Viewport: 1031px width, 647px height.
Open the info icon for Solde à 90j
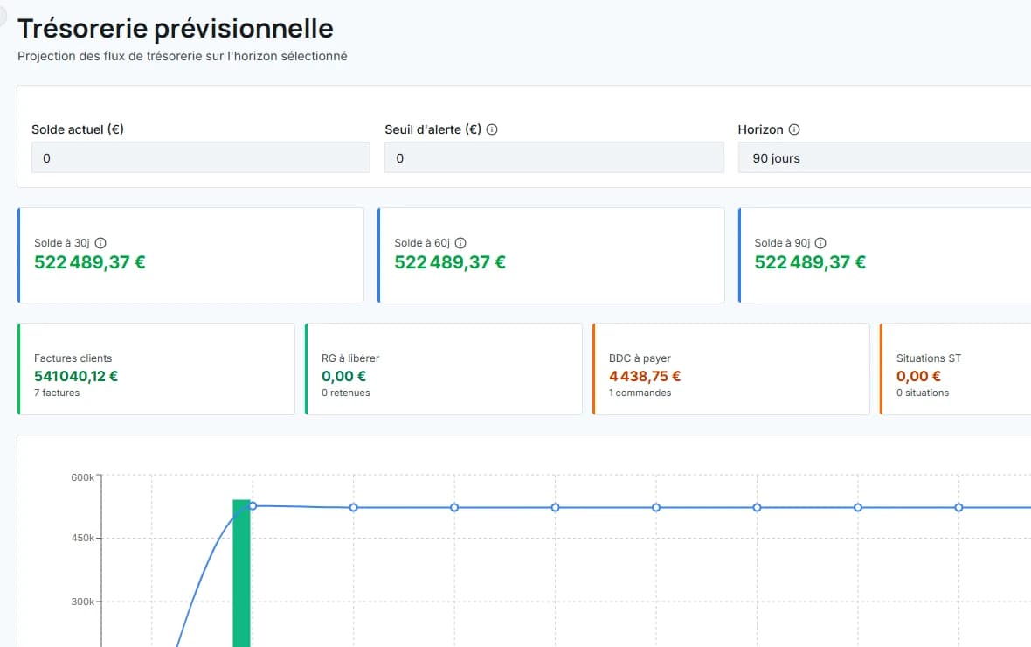pyautogui.click(x=820, y=243)
